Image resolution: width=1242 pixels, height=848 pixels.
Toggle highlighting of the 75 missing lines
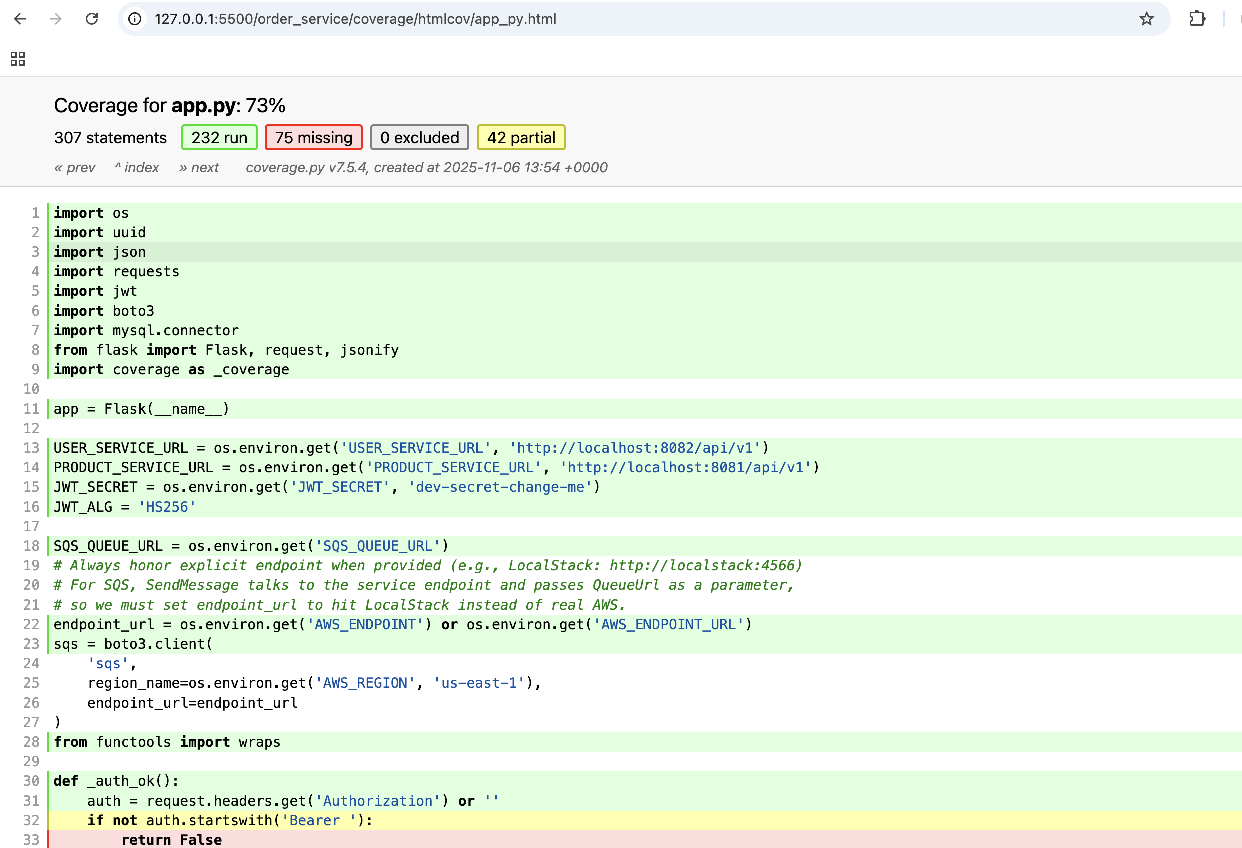[x=313, y=137]
